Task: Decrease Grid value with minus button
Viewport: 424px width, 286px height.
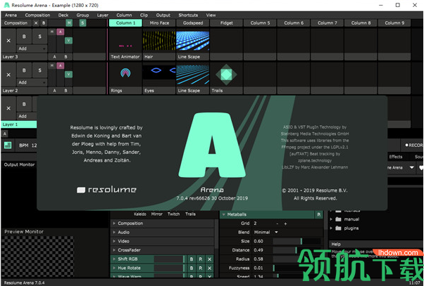Action: 278,223
